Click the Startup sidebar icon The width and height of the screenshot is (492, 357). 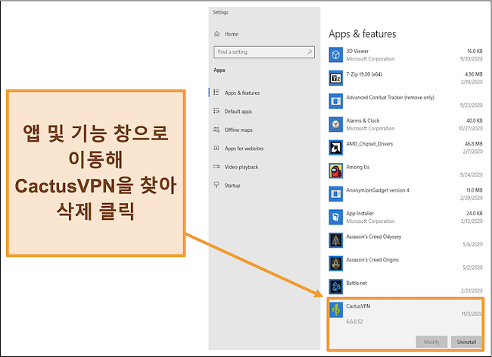(216, 185)
